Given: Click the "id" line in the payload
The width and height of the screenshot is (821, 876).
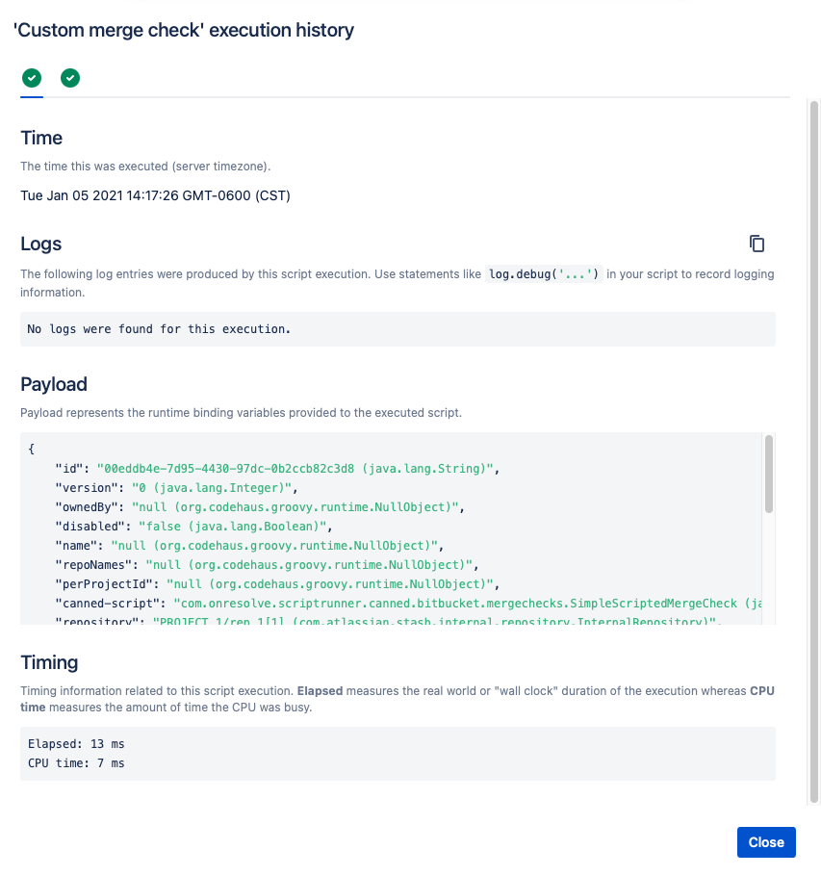Looking at the screenshot, I should (x=277, y=469).
